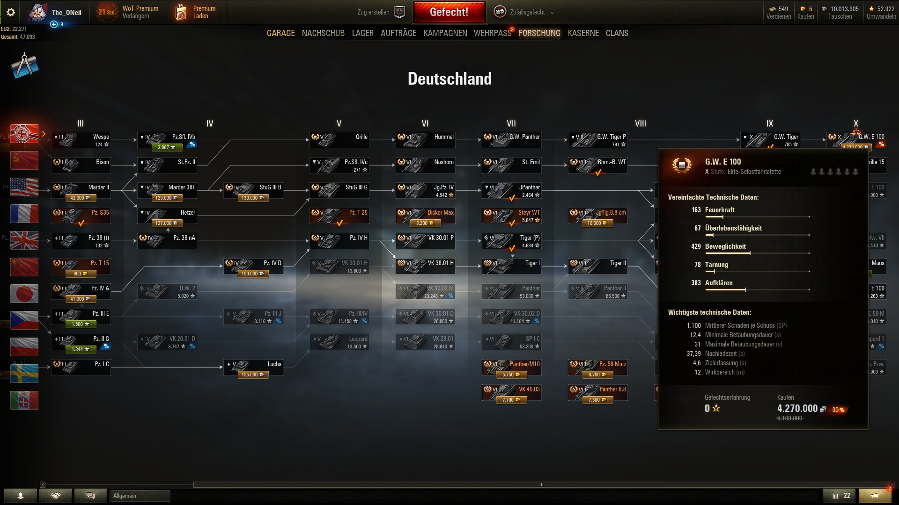Screen dimensions: 899x505
Task: Click the horizontal tech tree scrollbar
Action: [x=541, y=485]
